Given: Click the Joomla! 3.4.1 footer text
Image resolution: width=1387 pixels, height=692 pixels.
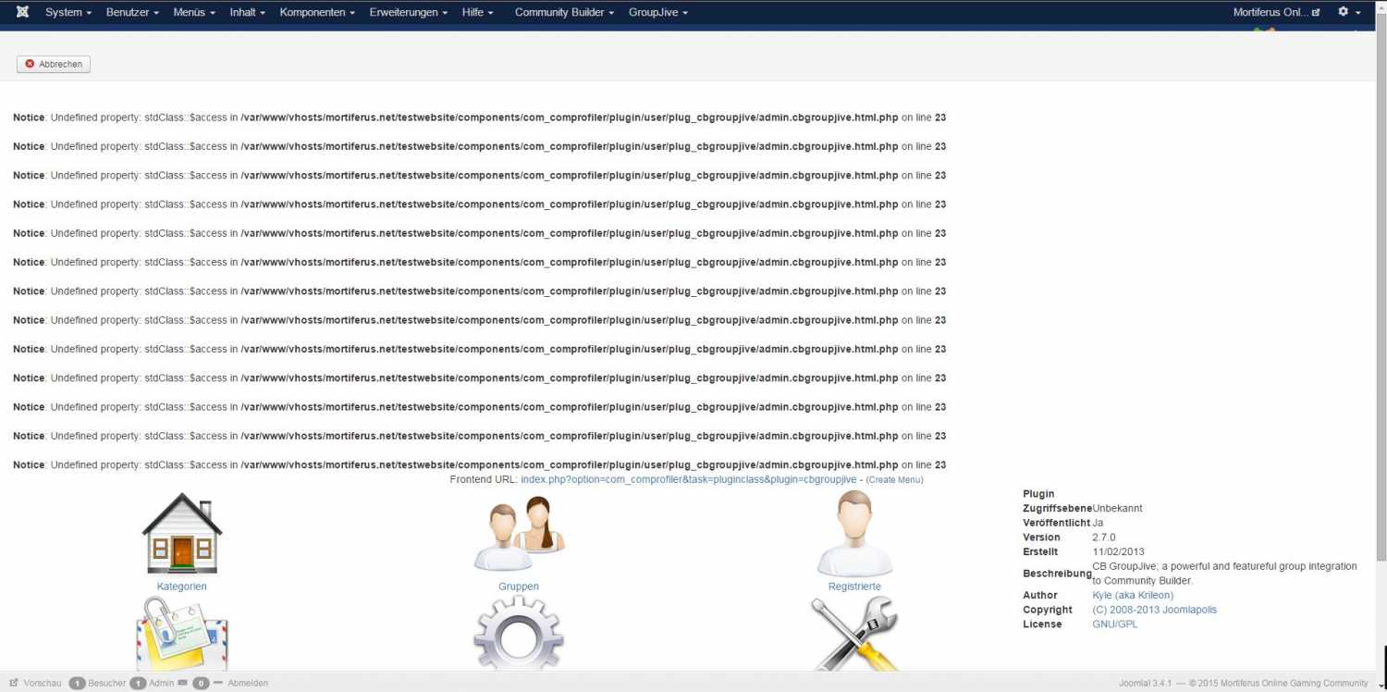Looking at the screenshot, I should (1145, 683).
